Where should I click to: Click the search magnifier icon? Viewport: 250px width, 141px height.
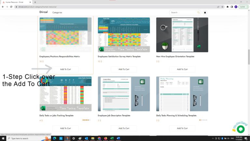click(x=198, y=12)
